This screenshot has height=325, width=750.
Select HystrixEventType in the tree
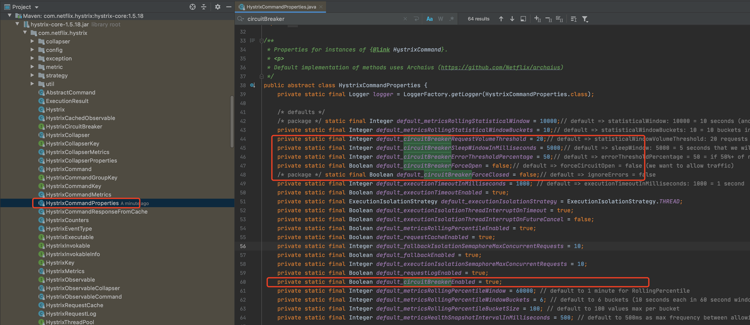69,229
